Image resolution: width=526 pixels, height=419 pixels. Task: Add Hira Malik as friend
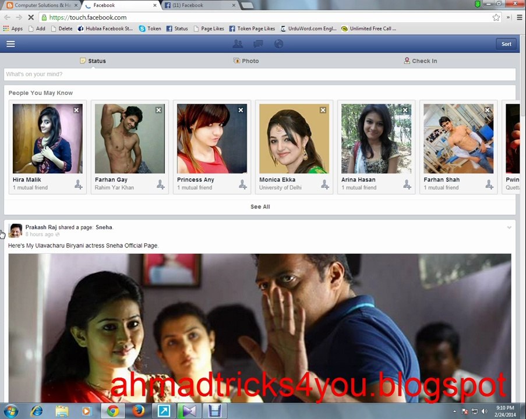[x=79, y=184]
